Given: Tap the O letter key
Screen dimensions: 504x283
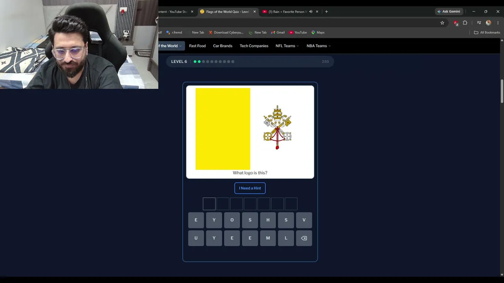Looking at the screenshot, I should pyautogui.click(x=232, y=220).
